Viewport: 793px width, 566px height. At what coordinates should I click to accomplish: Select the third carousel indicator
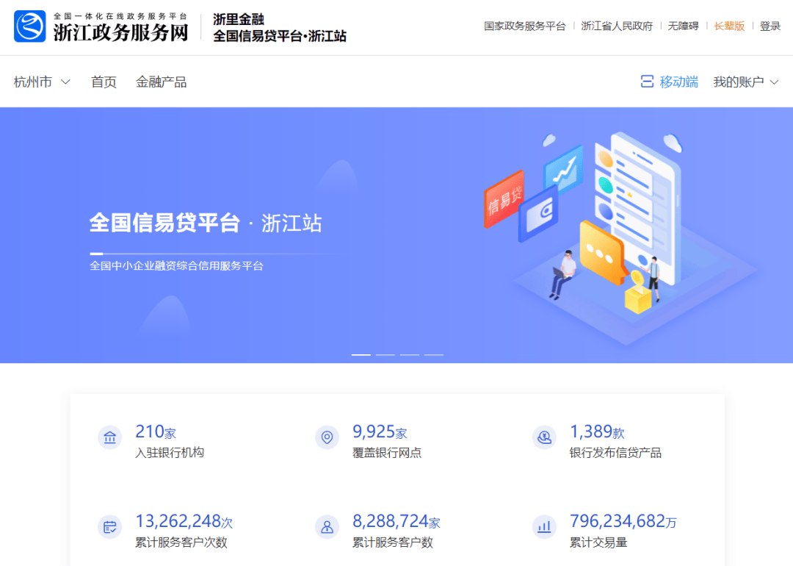pos(410,355)
